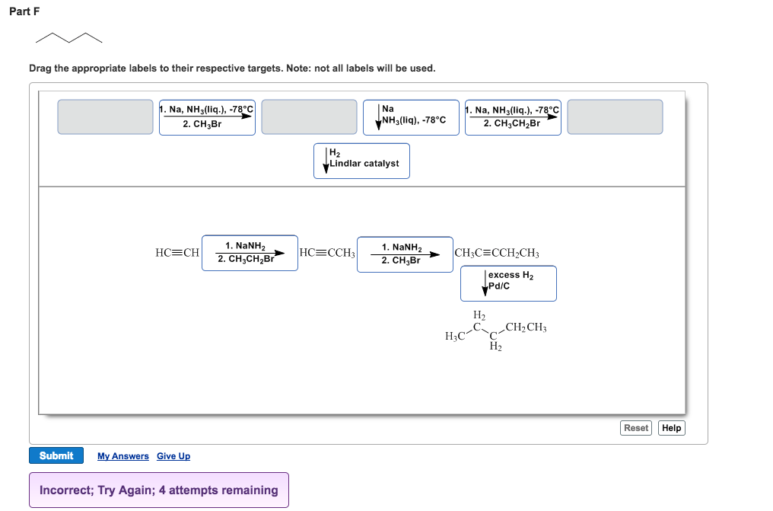Viewport: 773px width, 511px height.
Task: Click the zigzag pentane structure under Part F
Action: [68, 37]
